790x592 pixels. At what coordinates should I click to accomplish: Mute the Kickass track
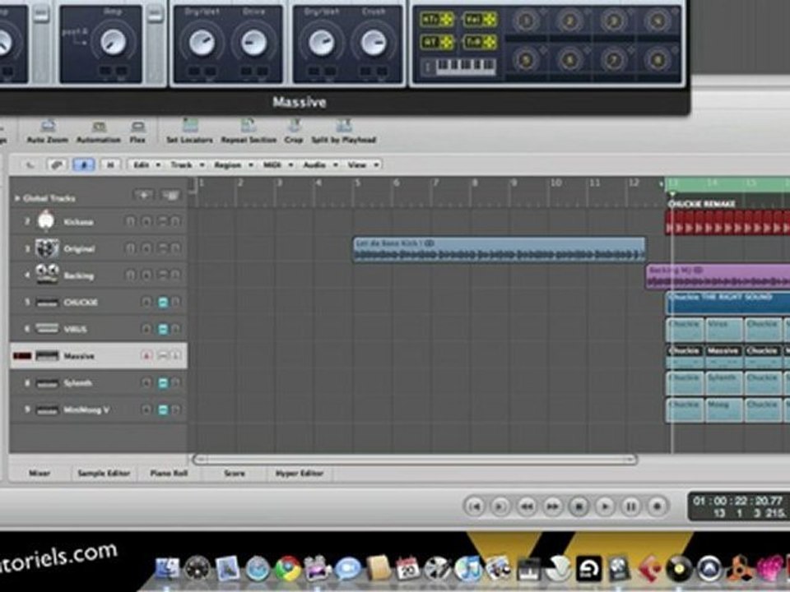(163, 221)
